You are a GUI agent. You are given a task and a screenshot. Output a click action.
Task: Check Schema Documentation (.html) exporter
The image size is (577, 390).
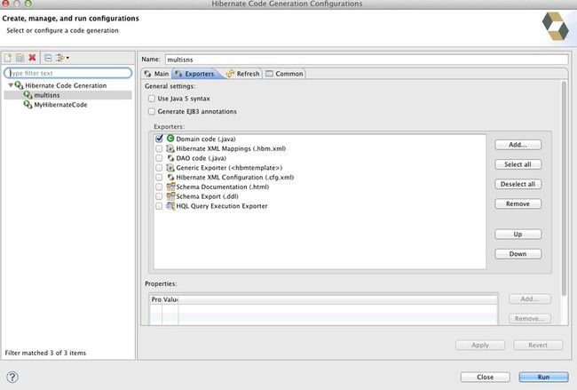159,187
